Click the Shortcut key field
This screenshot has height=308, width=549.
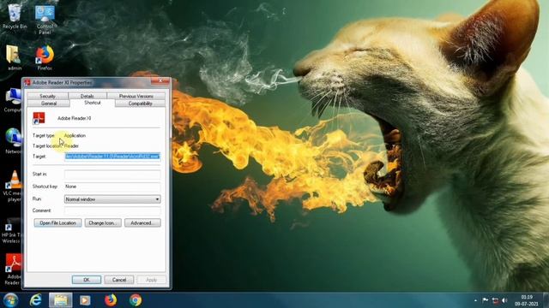tap(112, 187)
